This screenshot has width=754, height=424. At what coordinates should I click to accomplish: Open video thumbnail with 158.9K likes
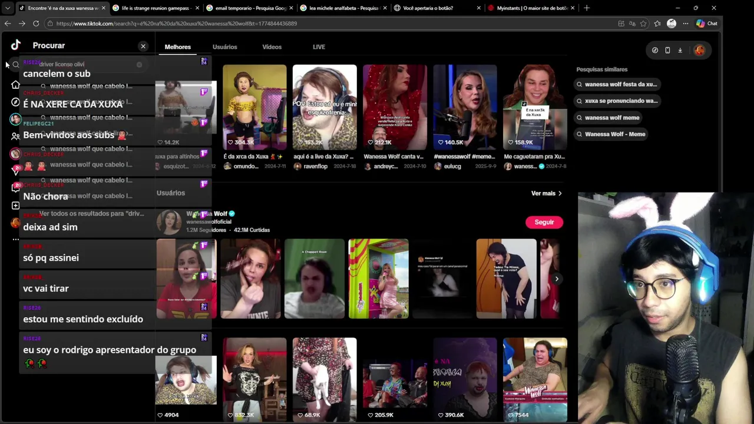[x=535, y=107]
